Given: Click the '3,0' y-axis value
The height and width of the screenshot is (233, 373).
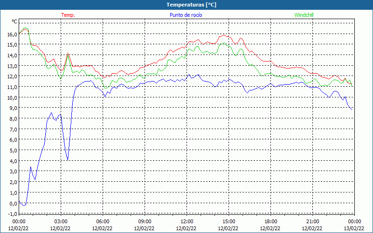Looking at the screenshot, I should click(x=13, y=171).
